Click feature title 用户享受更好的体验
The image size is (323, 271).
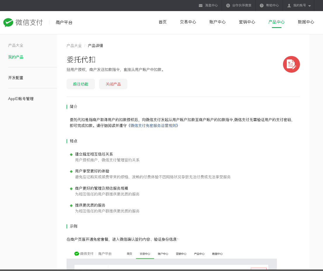[92, 171]
